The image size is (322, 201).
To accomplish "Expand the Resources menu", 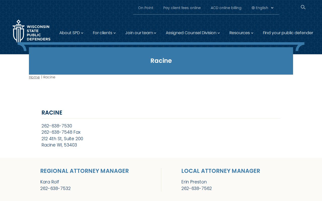I will point(241,33).
